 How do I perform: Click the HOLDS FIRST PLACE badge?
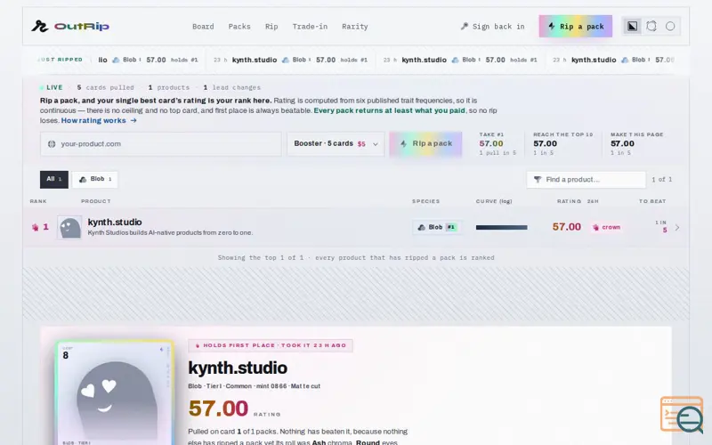point(271,345)
